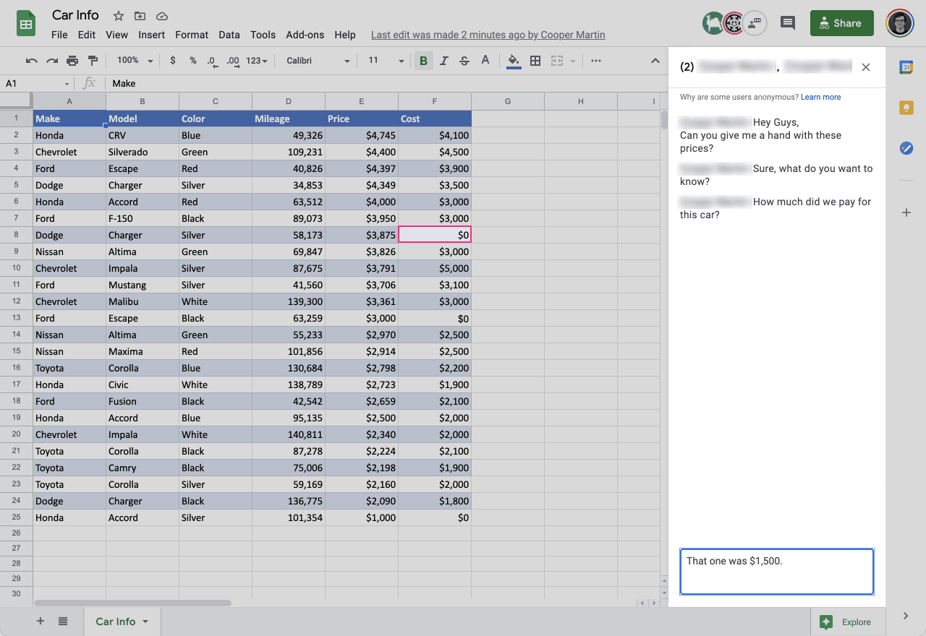This screenshot has width=926, height=636.
Task: Open the borders menu
Action: tap(535, 61)
